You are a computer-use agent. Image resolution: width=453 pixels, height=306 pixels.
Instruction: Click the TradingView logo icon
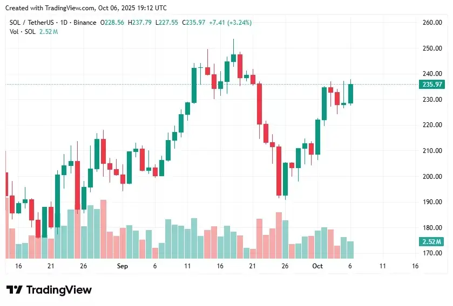click(15, 290)
